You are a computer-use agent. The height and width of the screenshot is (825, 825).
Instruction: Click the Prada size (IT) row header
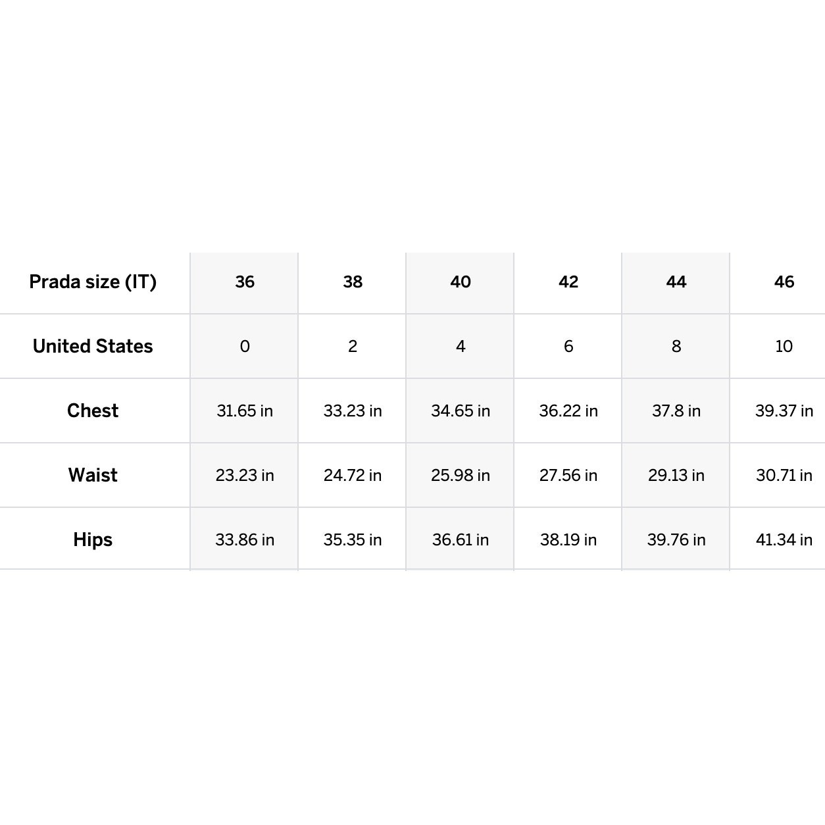click(x=93, y=282)
